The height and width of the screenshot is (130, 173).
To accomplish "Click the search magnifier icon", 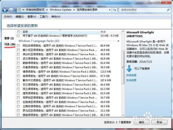I will [x=168, y=10].
